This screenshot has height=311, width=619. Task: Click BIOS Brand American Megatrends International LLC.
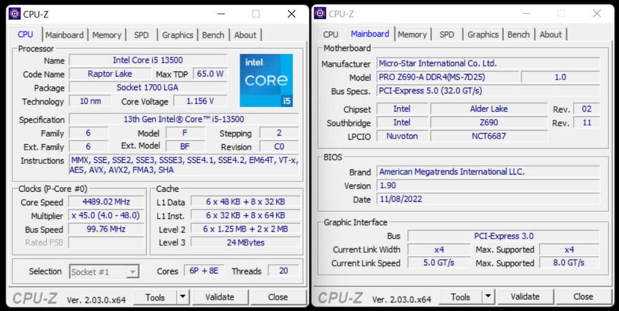[488, 172]
